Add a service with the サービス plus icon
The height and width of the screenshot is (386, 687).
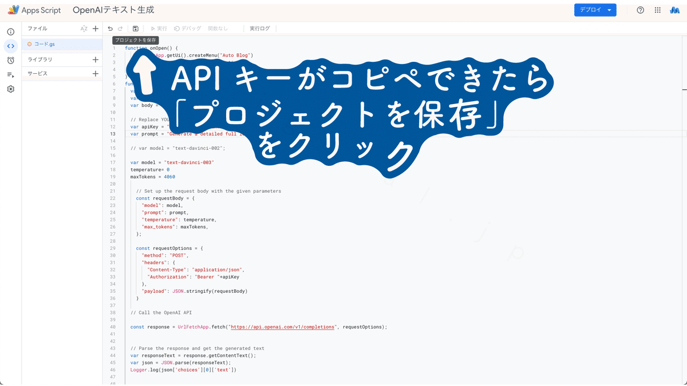click(x=96, y=73)
